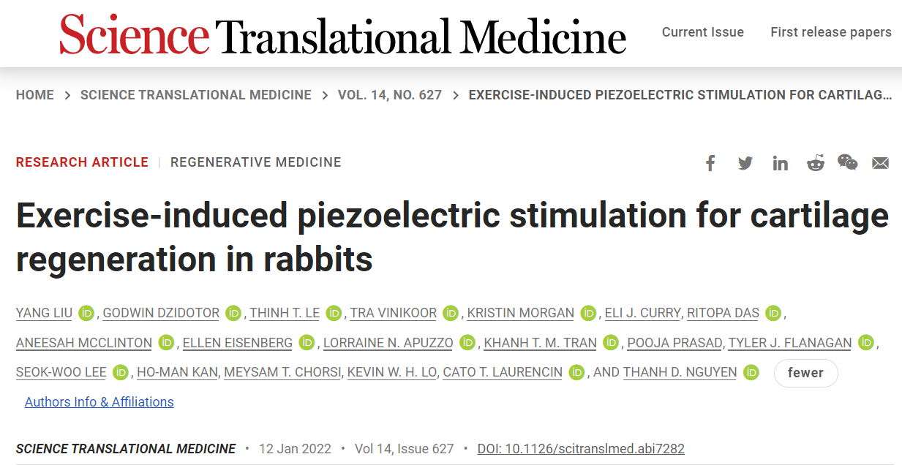Click the Science Translational Medicine logo
Viewport: 902px width, 465px height.
click(x=343, y=34)
